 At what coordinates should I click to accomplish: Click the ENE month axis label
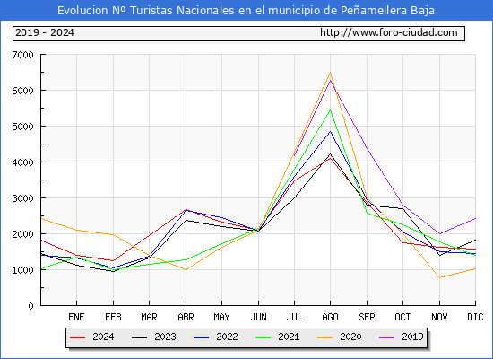[x=76, y=317]
